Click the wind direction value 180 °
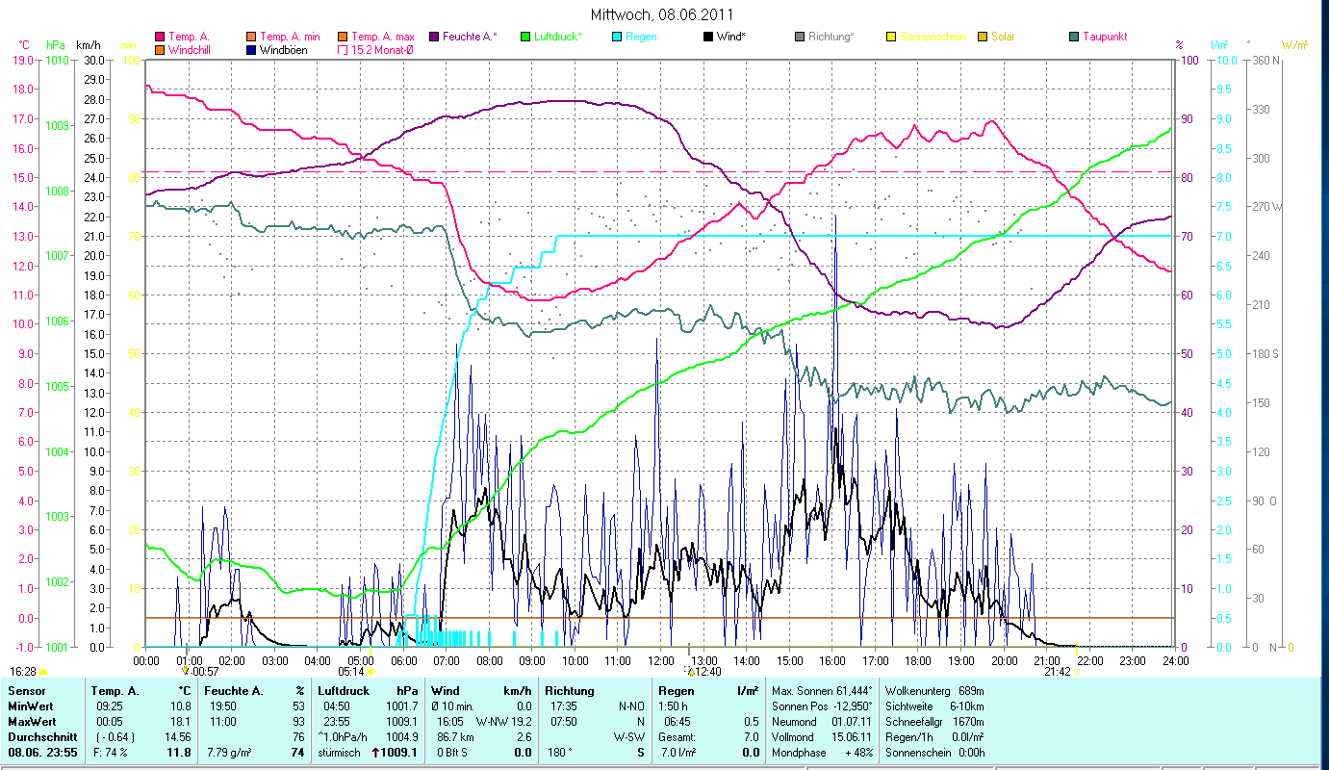Image resolution: width=1329 pixels, height=770 pixels. (559, 753)
